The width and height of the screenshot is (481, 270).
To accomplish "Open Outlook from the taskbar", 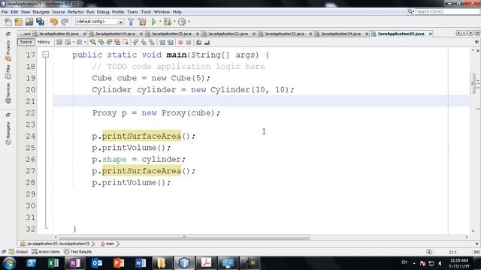I will (x=97, y=263).
